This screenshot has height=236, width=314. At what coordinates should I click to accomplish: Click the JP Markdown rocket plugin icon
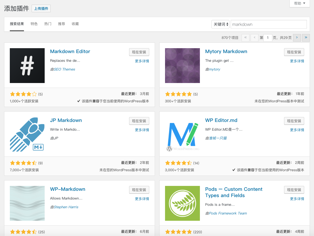[x=27, y=134]
